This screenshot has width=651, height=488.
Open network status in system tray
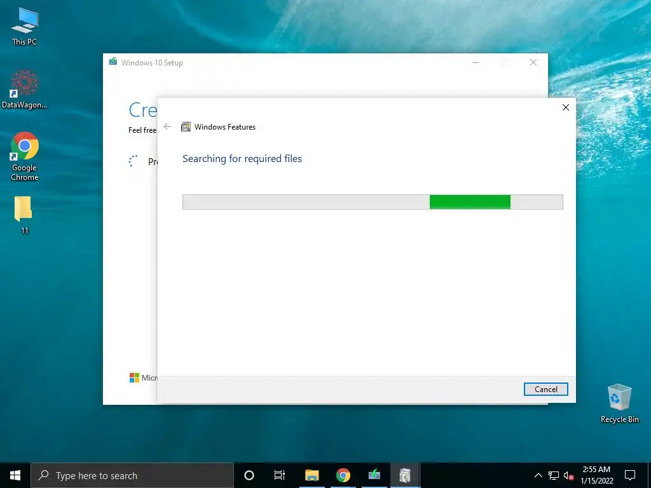554,475
